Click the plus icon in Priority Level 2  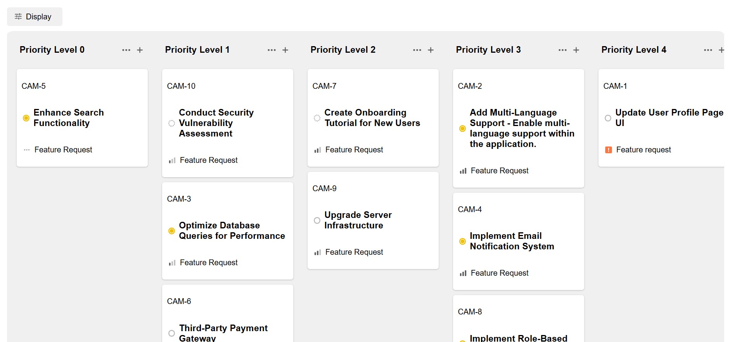431,50
